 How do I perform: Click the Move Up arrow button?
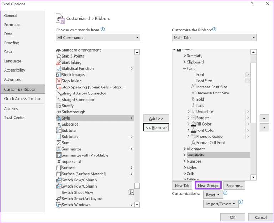(x=264, y=118)
